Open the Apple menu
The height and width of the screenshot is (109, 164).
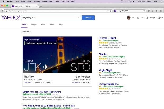point(3,2)
